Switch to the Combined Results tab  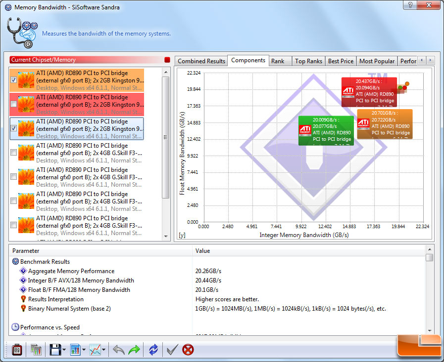[201, 61]
